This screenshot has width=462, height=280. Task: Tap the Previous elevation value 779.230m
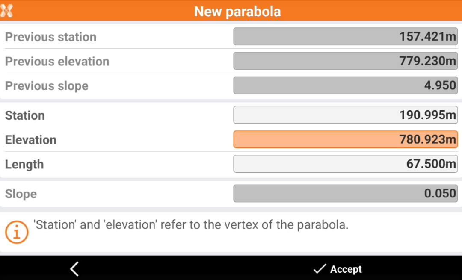tap(345, 61)
